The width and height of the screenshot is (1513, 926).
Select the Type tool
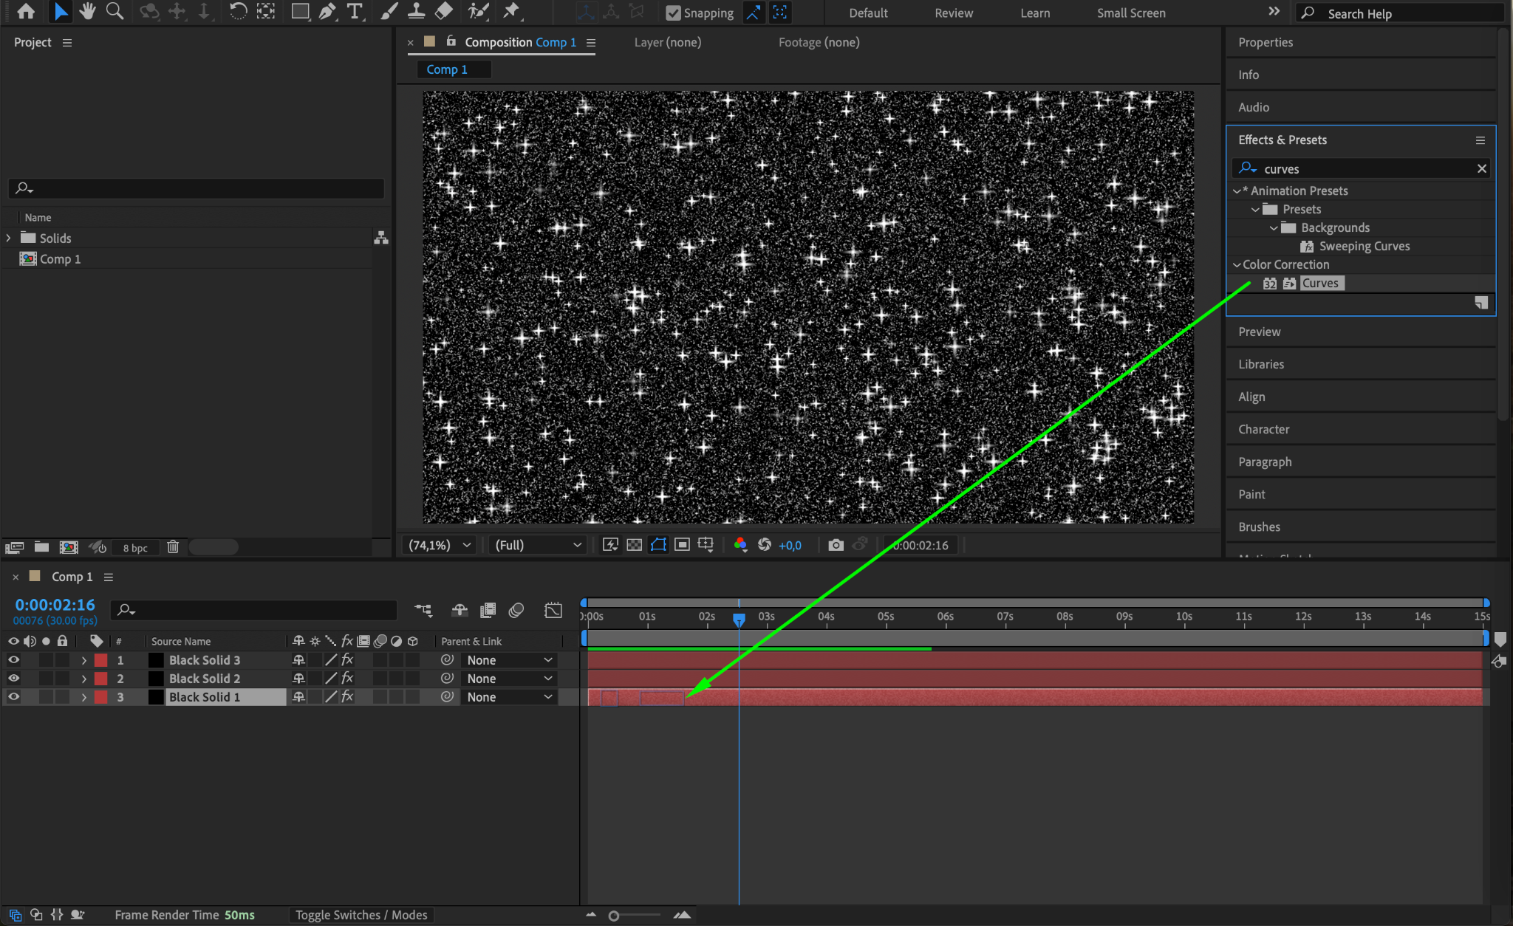pos(355,11)
